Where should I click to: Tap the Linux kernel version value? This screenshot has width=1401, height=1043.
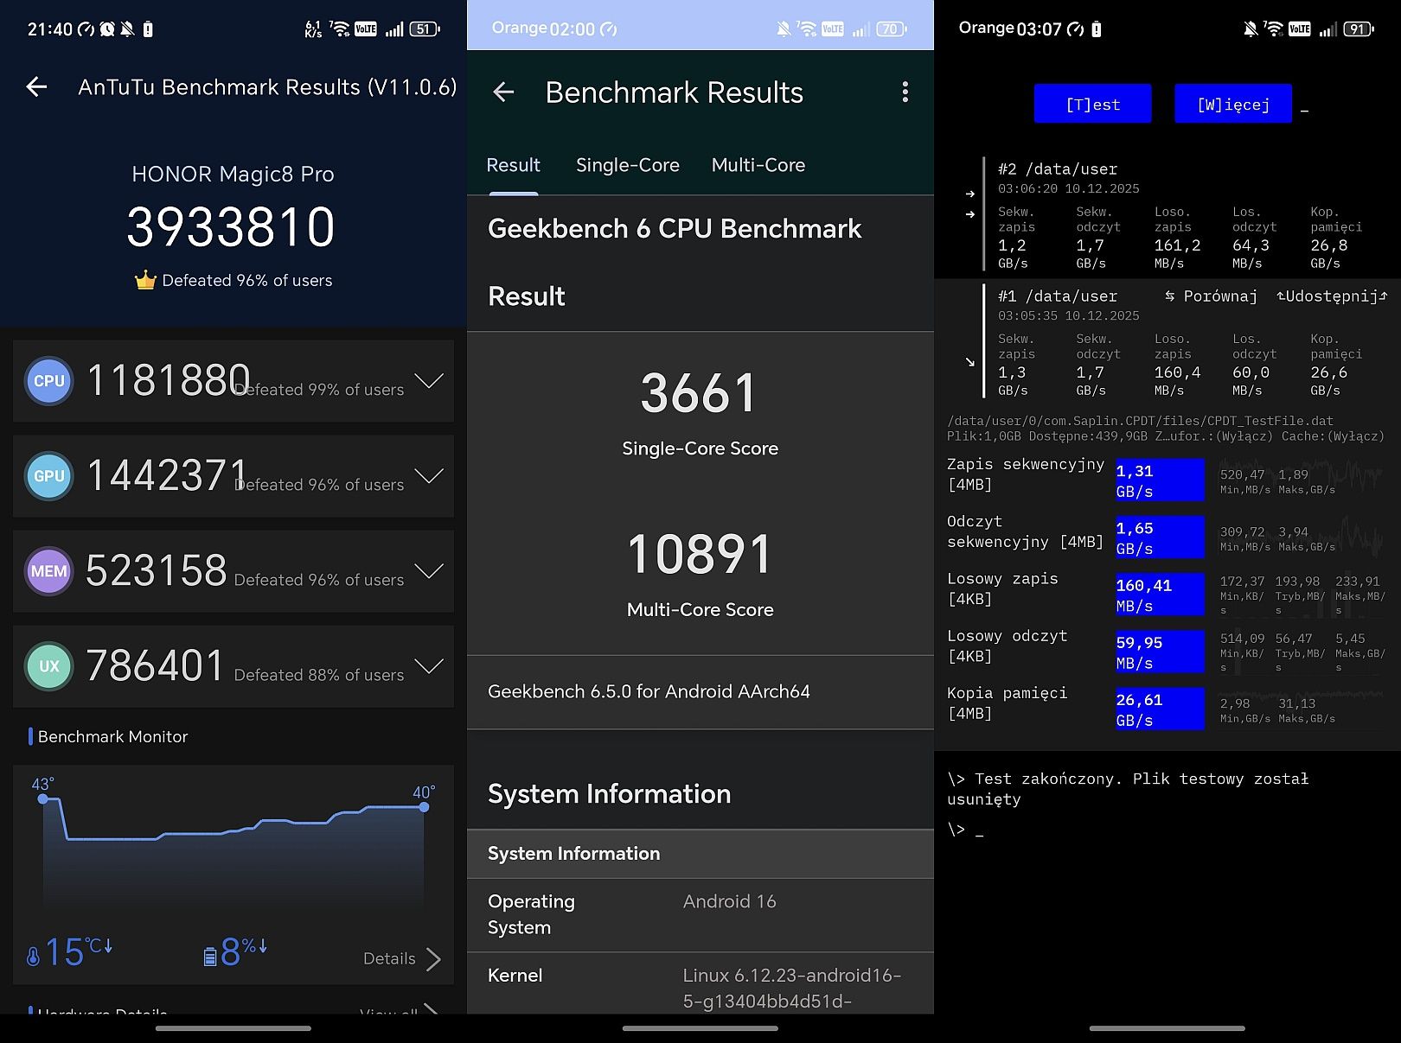click(792, 988)
